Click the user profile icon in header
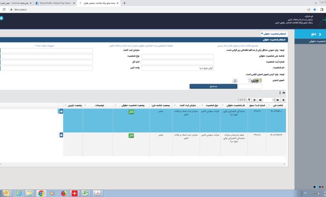The width and height of the screenshot is (326, 197). pyautogui.click(x=1, y=19)
